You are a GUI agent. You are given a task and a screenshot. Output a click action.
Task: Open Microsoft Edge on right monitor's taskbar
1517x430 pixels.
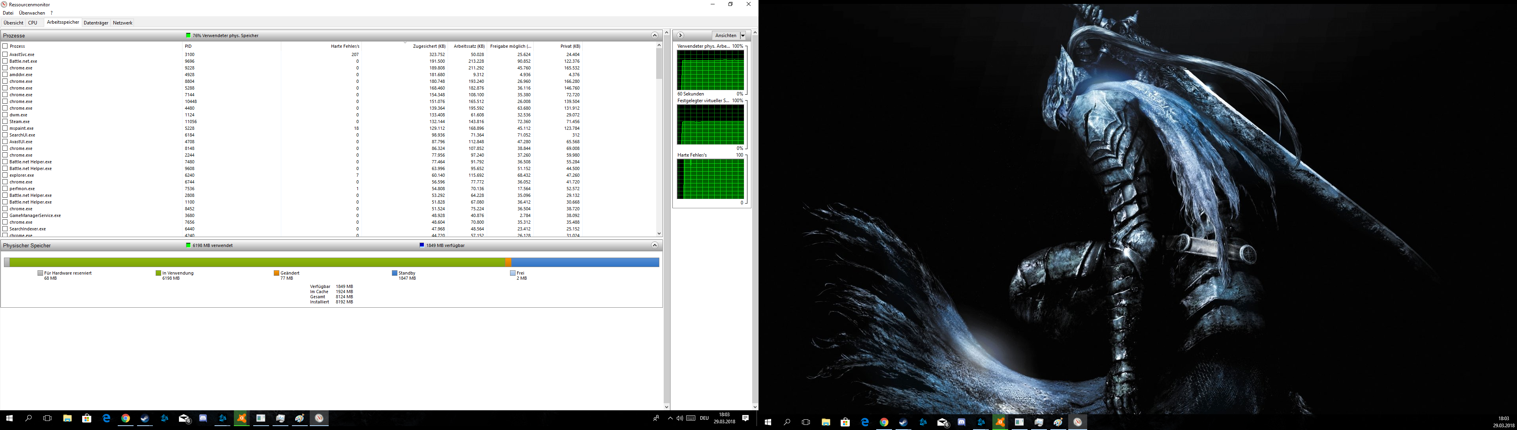(x=864, y=423)
